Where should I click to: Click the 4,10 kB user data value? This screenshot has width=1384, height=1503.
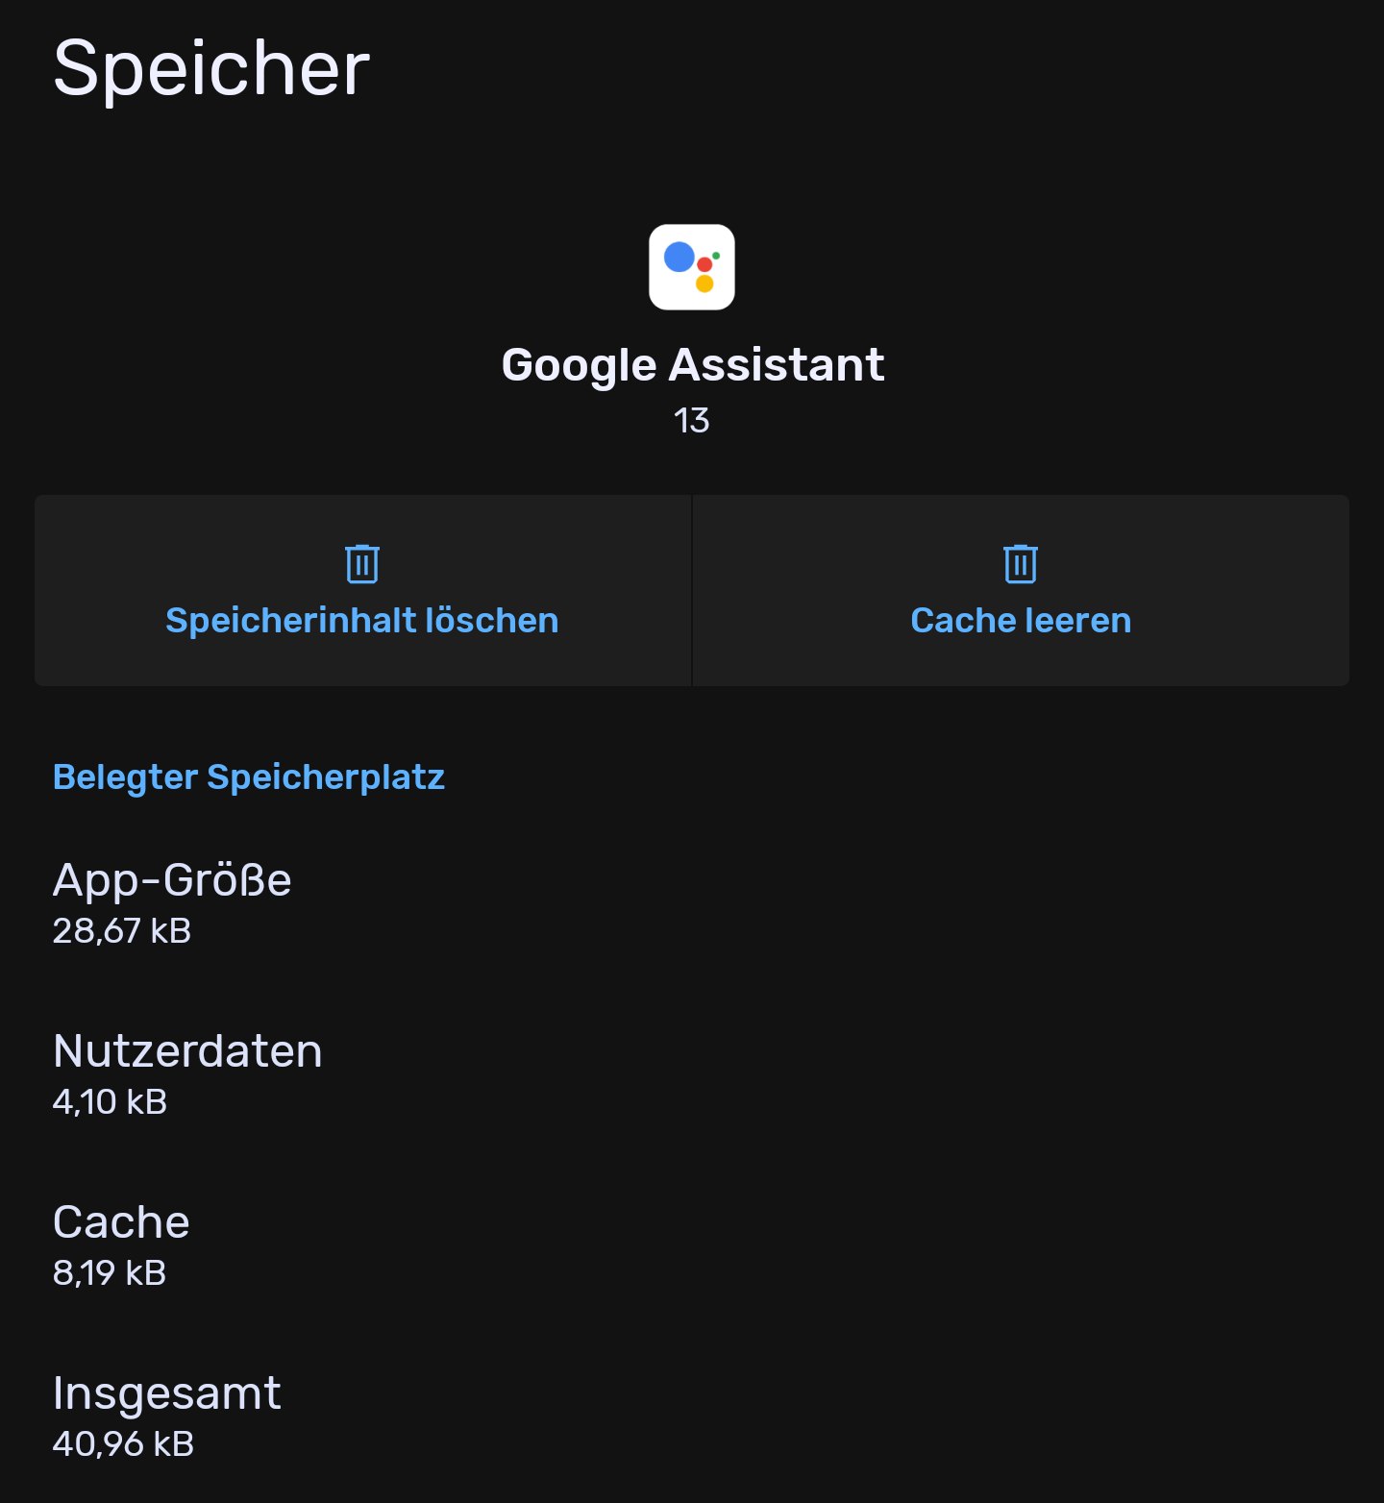point(110,1101)
